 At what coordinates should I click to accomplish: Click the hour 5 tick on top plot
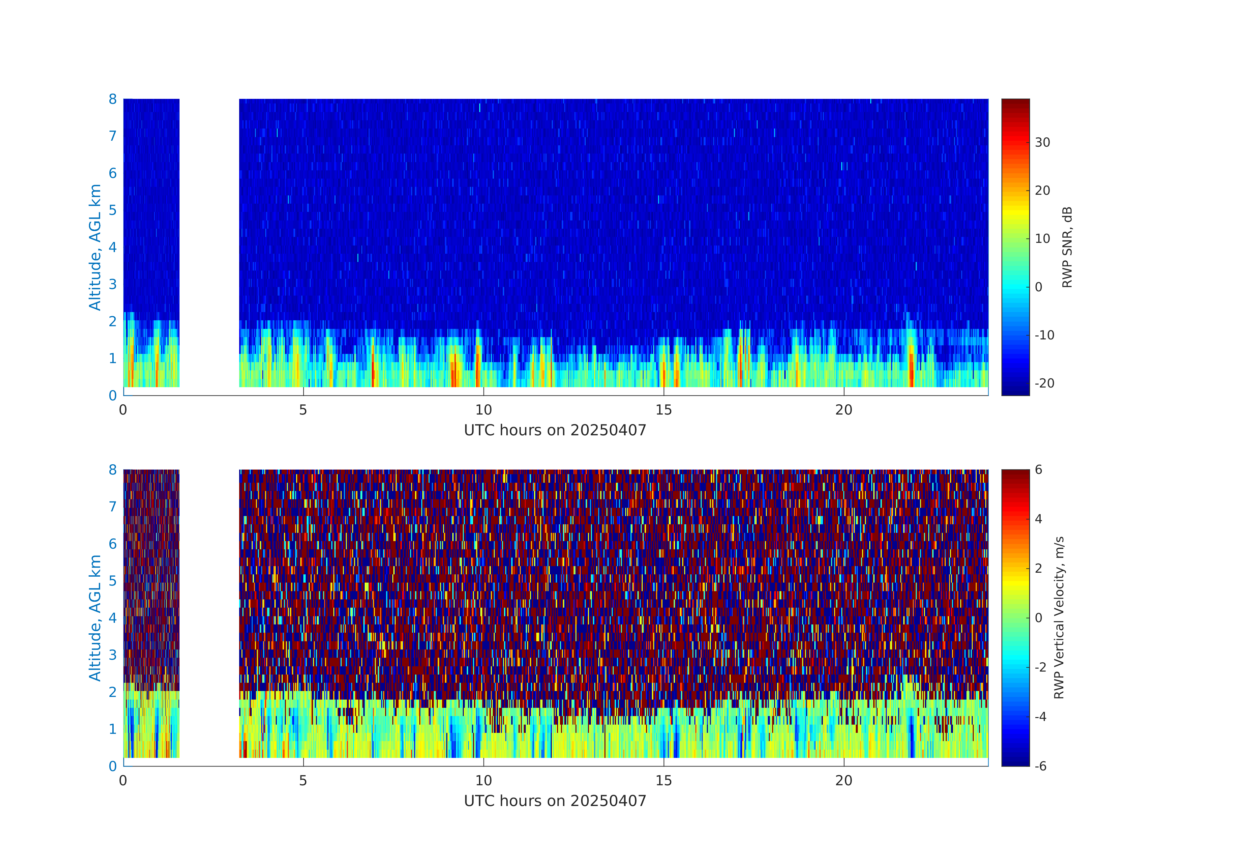303,410
